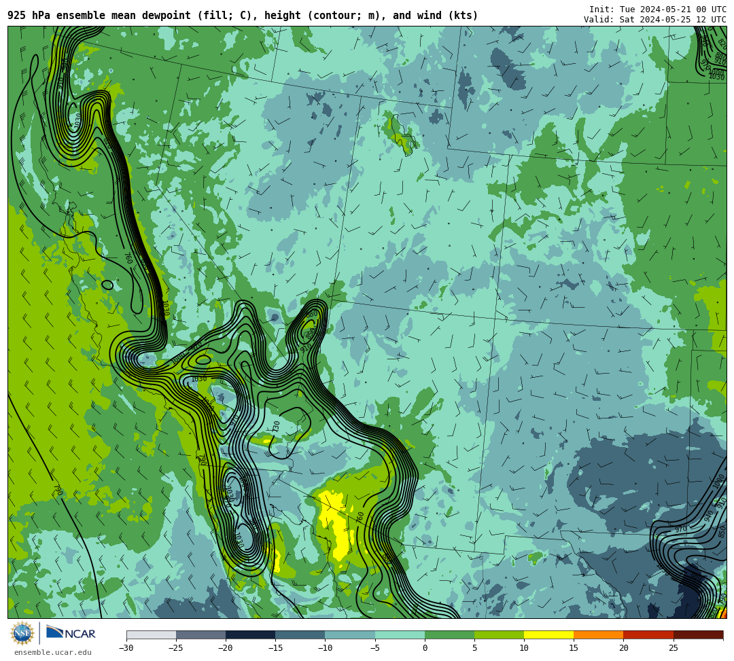The width and height of the screenshot is (734, 661).
Task: Click the -25 to -20 colorbar swatch
Action: pos(200,635)
